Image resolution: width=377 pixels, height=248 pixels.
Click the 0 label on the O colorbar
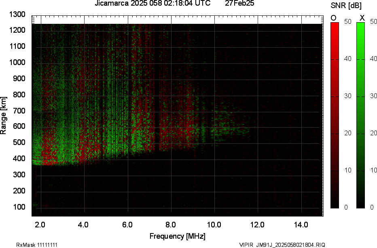pos(346,207)
